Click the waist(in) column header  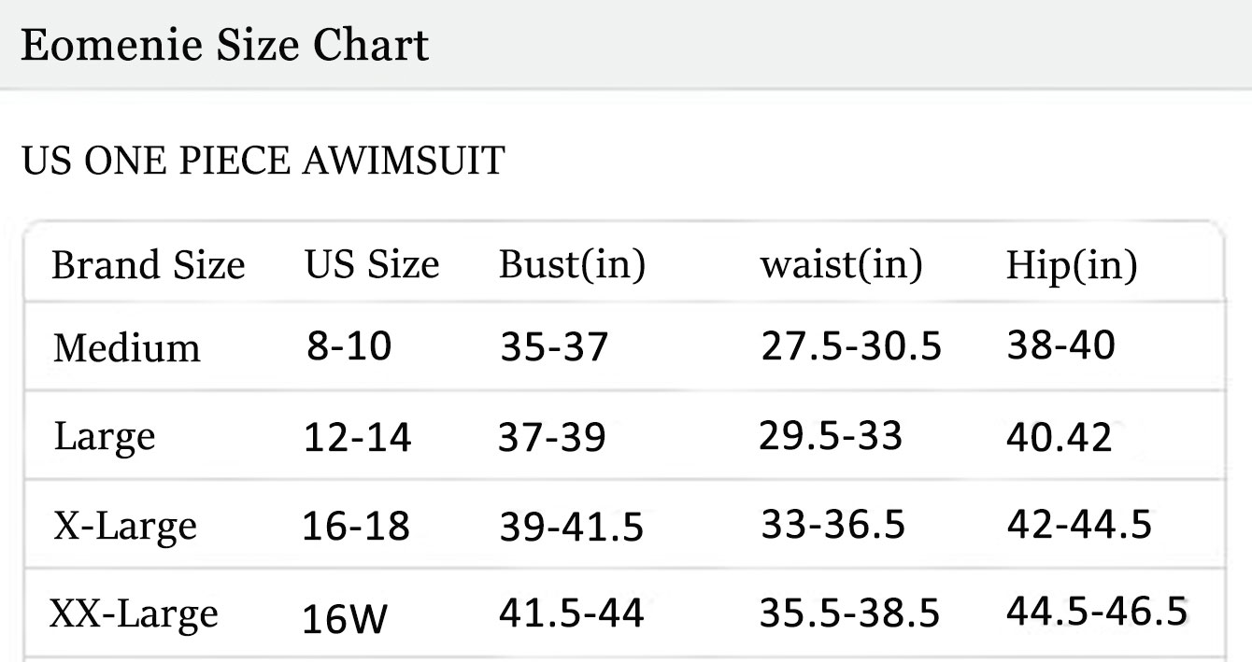click(x=841, y=265)
